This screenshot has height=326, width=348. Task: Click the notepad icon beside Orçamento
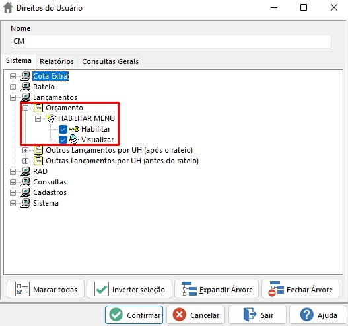click(x=38, y=108)
